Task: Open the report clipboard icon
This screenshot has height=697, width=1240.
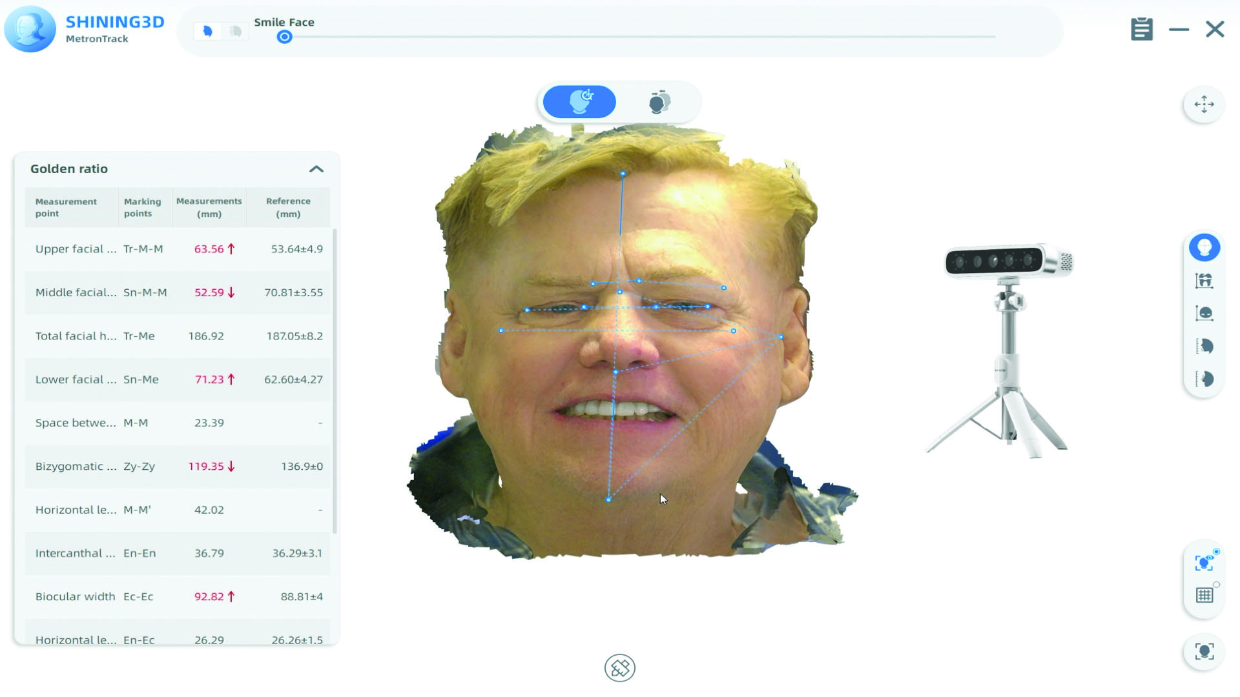Action: 1141,29
